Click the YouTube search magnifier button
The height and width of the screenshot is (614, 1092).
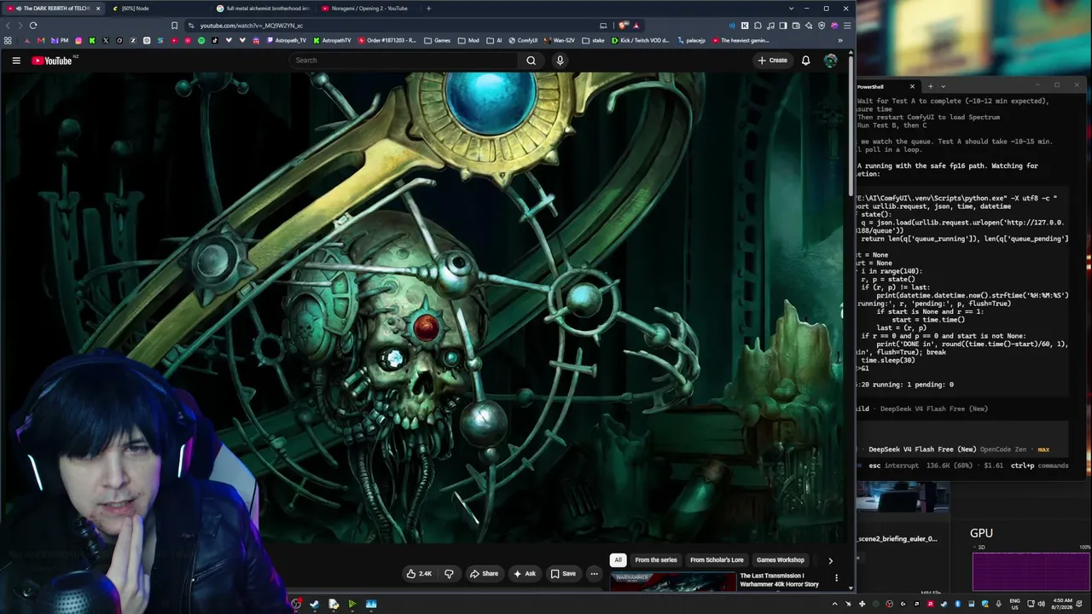point(531,61)
